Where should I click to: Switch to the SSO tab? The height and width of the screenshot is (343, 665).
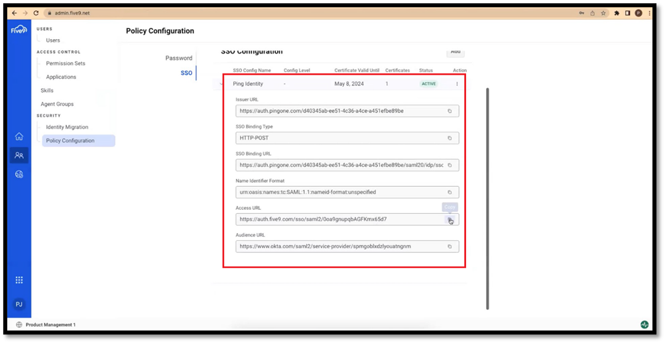186,73
